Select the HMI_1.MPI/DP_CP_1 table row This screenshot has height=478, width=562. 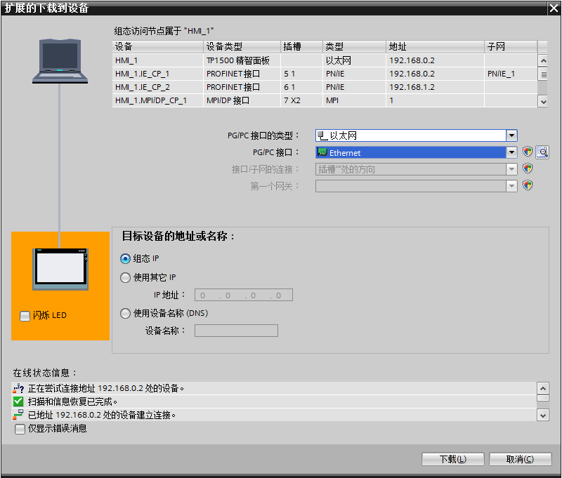(x=325, y=100)
